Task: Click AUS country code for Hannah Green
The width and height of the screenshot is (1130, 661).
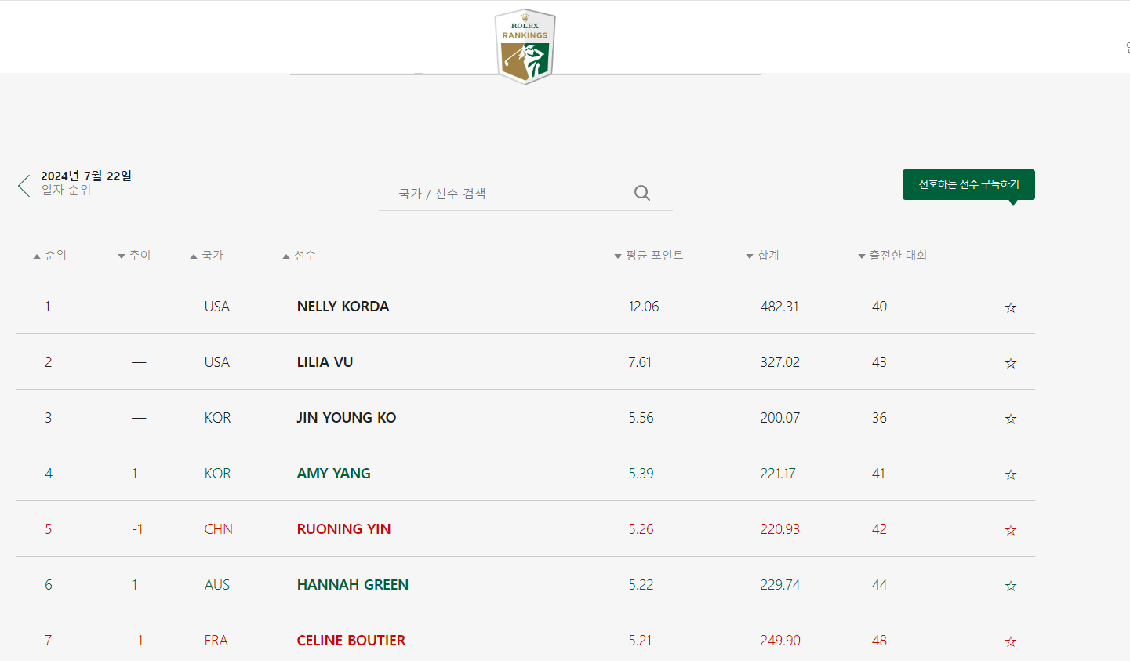Action: 217,585
